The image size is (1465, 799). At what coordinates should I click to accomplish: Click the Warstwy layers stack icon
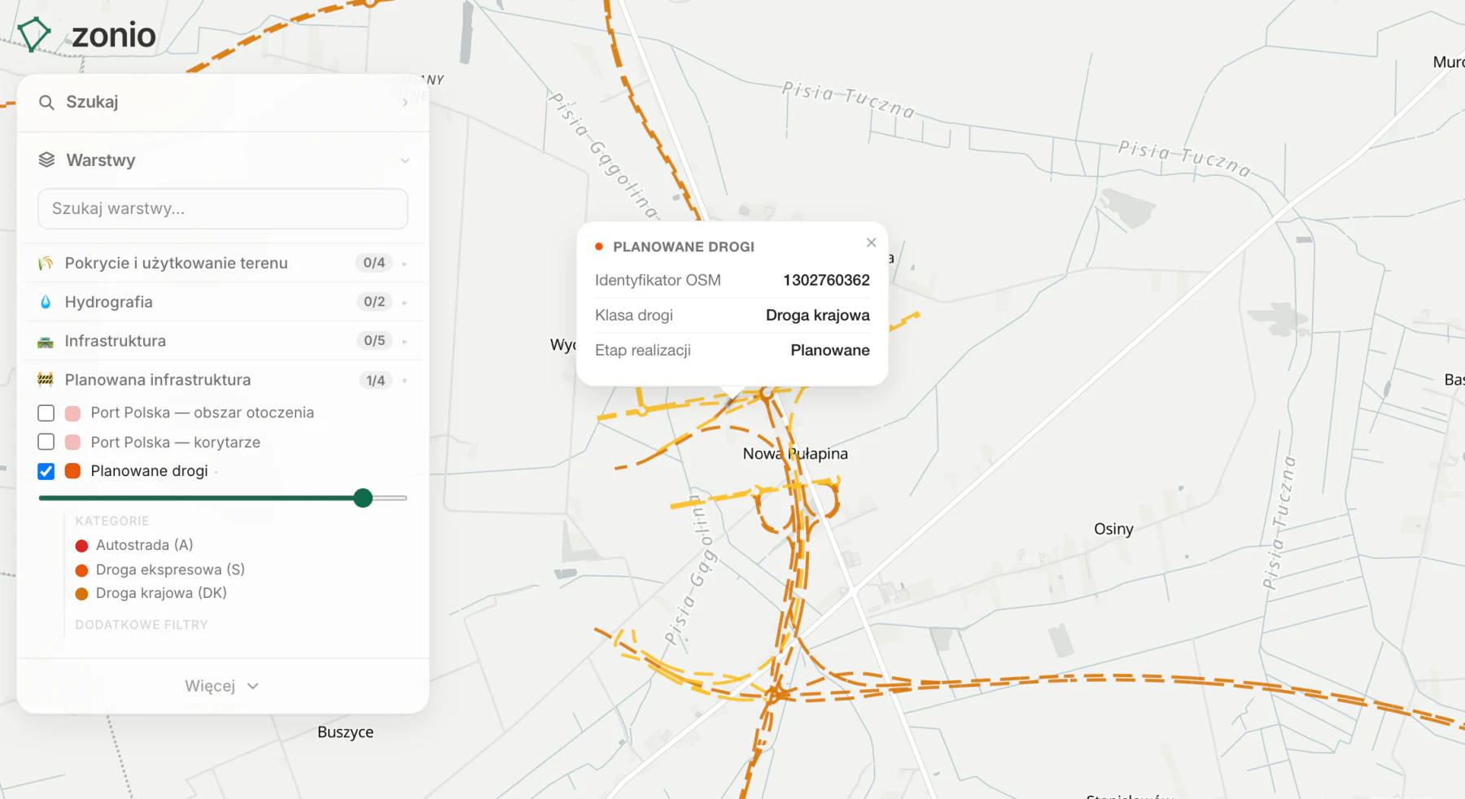pyautogui.click(x=46, y=160)
